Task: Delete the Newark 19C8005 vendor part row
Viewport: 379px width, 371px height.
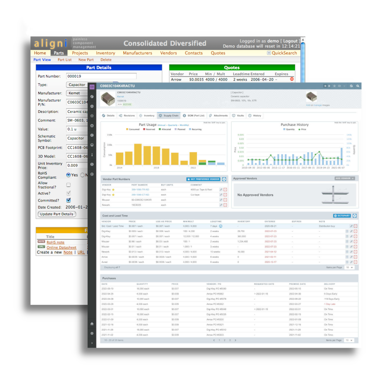Action: click(x=225, y=205)
